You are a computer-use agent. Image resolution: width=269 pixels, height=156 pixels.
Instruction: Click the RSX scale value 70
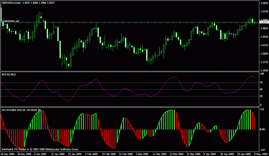pos(261,83)
